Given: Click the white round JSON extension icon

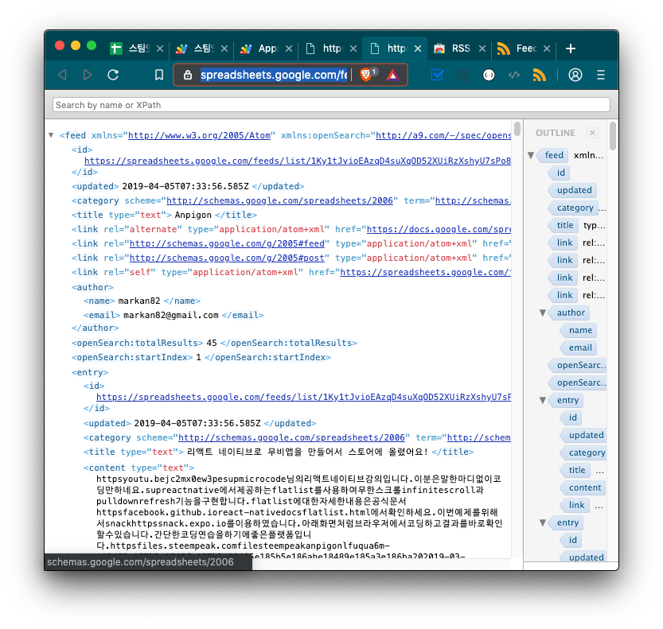Looking at the screenshot, I should pyautogui.click(x=489, y=75).
